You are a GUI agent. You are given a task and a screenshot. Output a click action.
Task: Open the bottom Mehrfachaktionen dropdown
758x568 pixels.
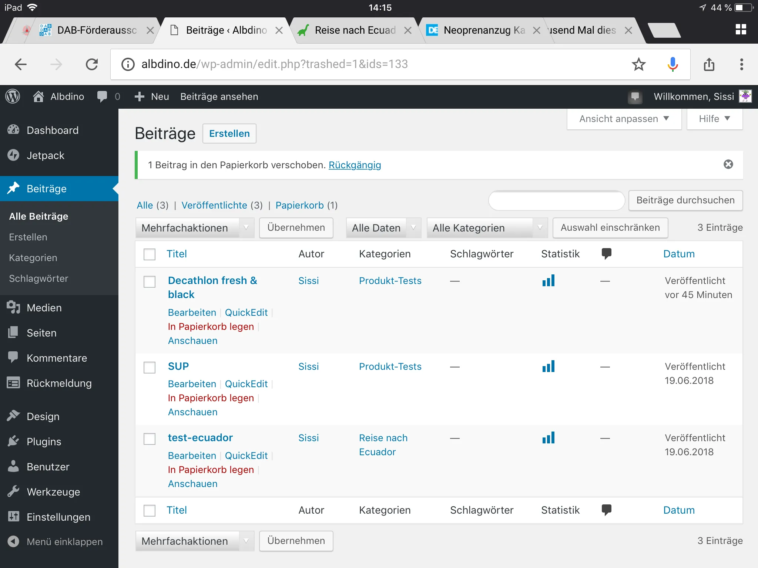pos(195,541)
